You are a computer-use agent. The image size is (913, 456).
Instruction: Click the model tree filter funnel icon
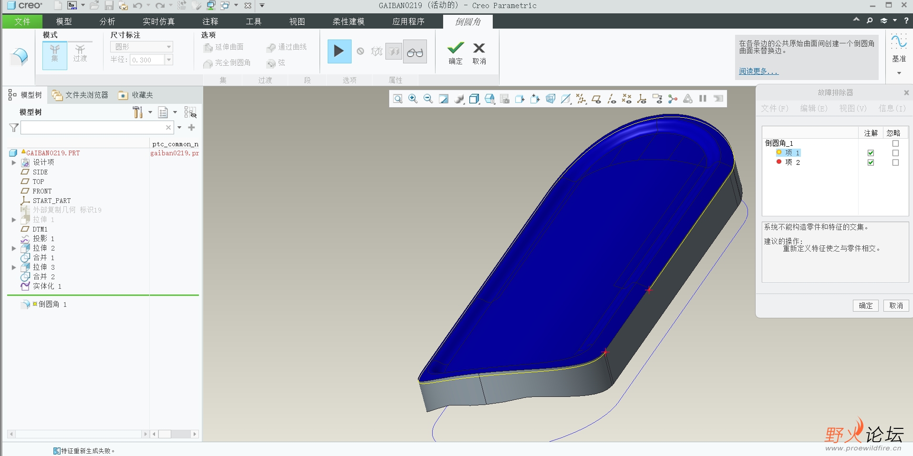14,128
